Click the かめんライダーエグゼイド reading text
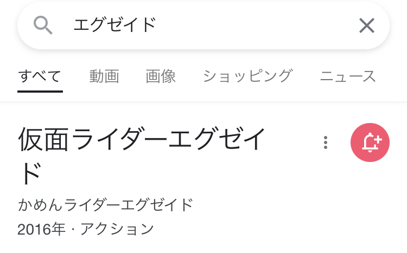Screen dimensions: 407x253 [x=105, y=205]
